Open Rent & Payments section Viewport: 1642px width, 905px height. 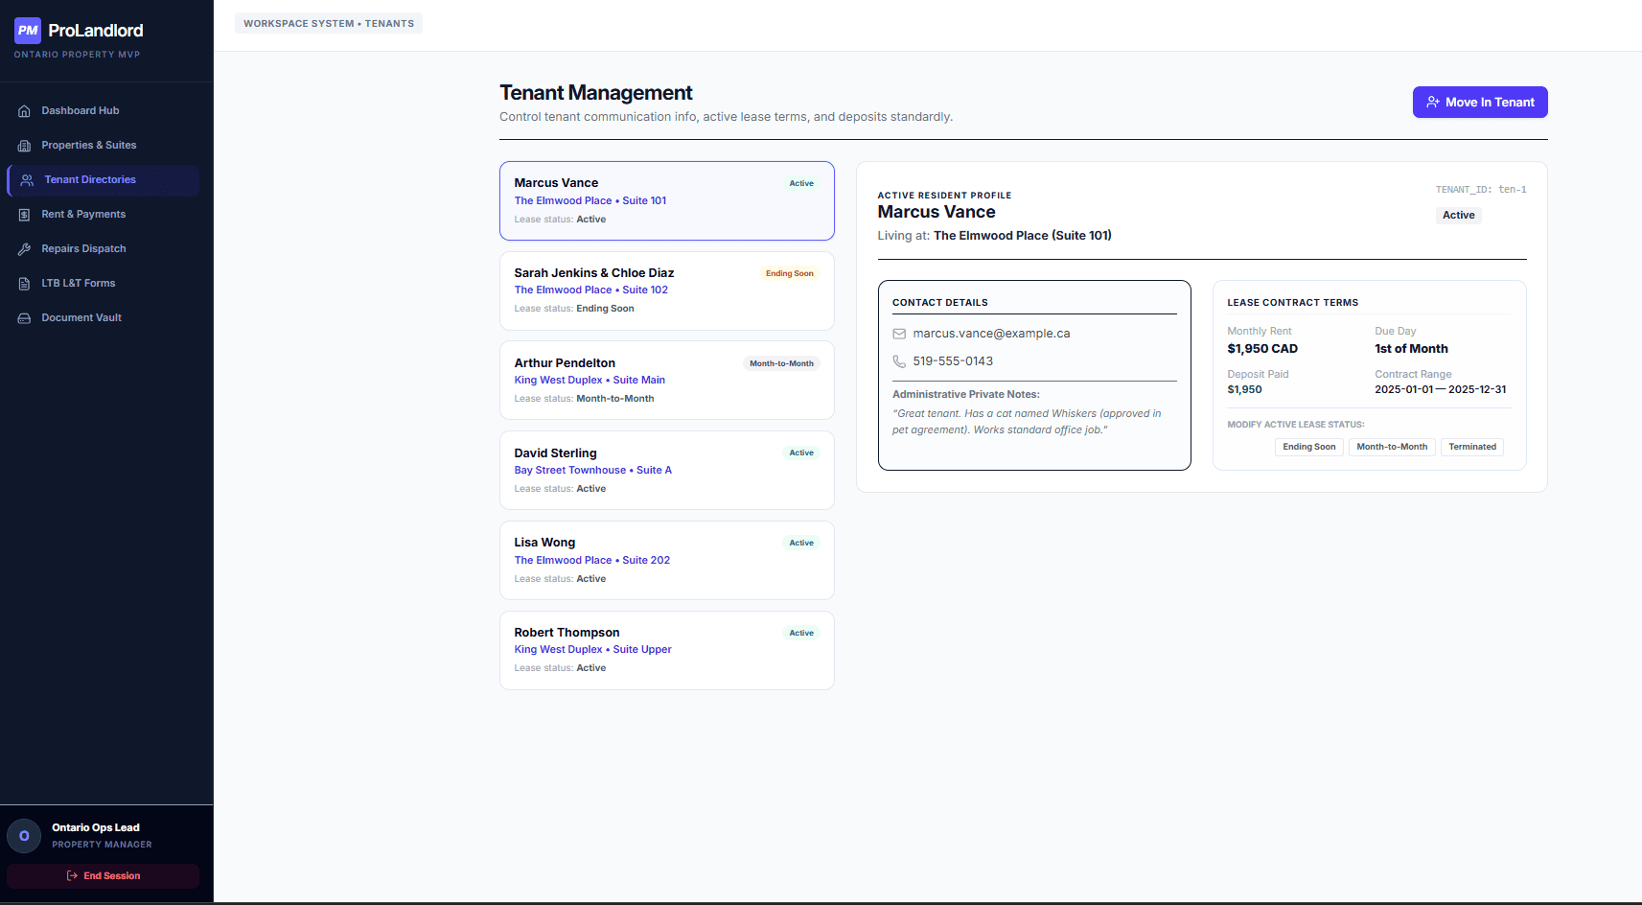pos(104,215)
